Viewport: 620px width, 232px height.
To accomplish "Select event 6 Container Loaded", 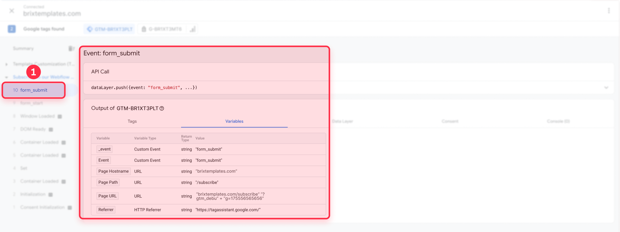I will click(x=39, y=142).
